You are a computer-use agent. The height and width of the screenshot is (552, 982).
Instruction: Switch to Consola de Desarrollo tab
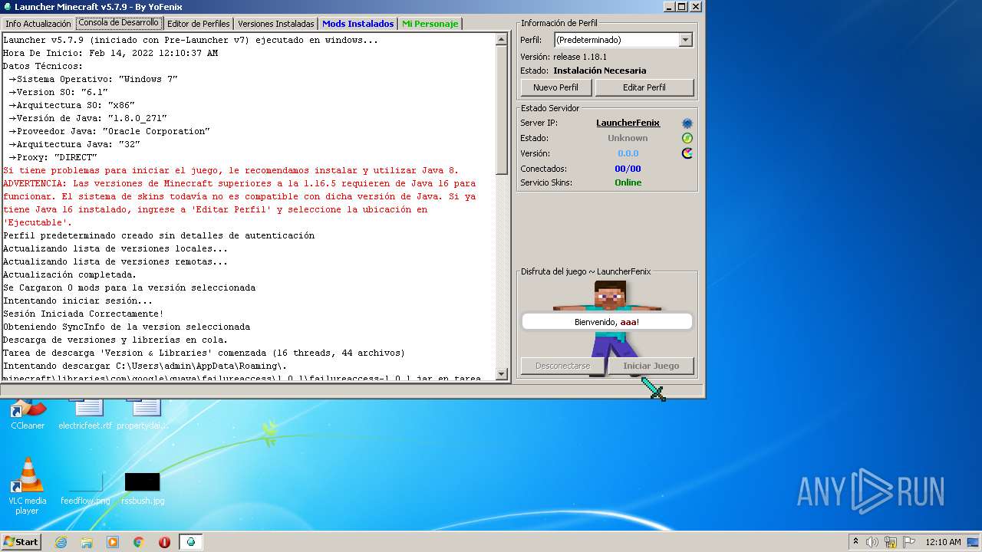[x=118, y=23]
